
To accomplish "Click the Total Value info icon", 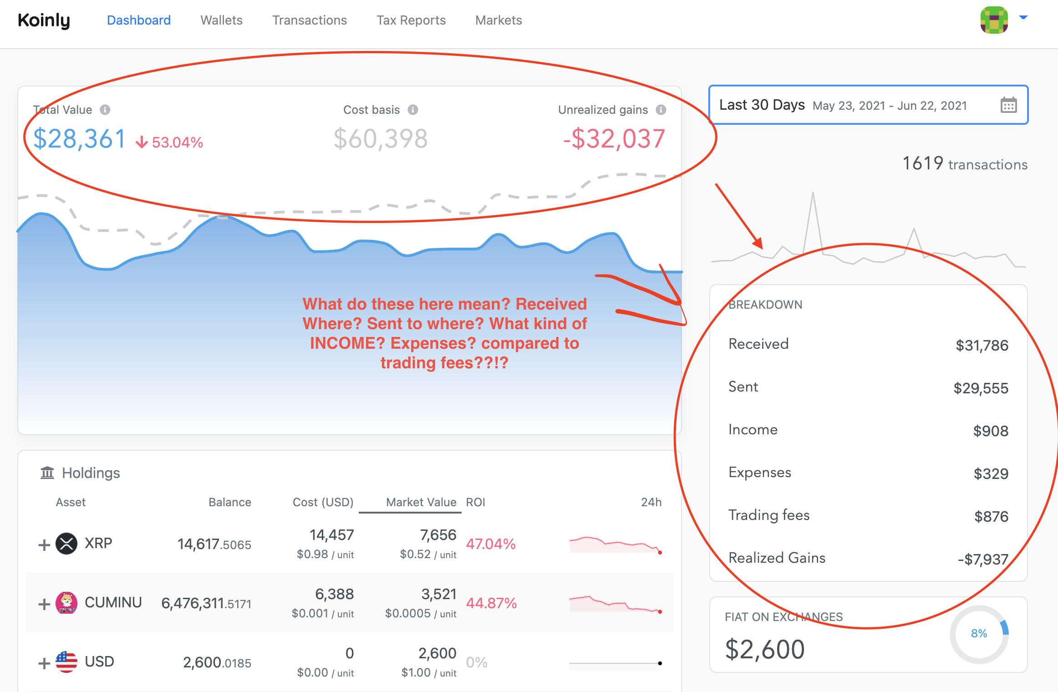I will [105, 110].
